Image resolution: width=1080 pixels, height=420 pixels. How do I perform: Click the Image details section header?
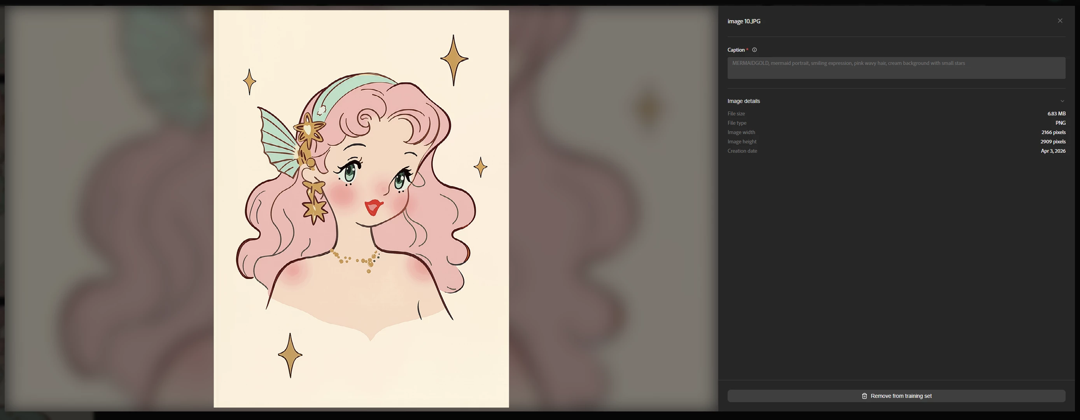[743, 101]
